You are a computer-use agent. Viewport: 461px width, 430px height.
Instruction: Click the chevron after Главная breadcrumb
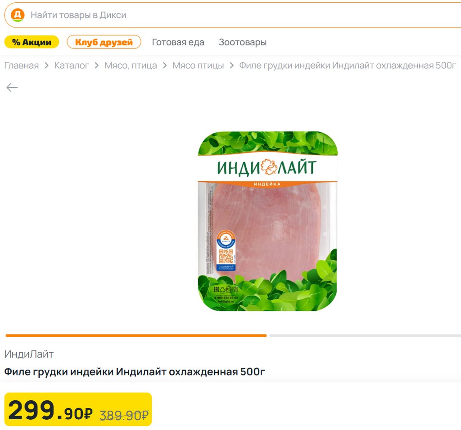tap(47, 66)
